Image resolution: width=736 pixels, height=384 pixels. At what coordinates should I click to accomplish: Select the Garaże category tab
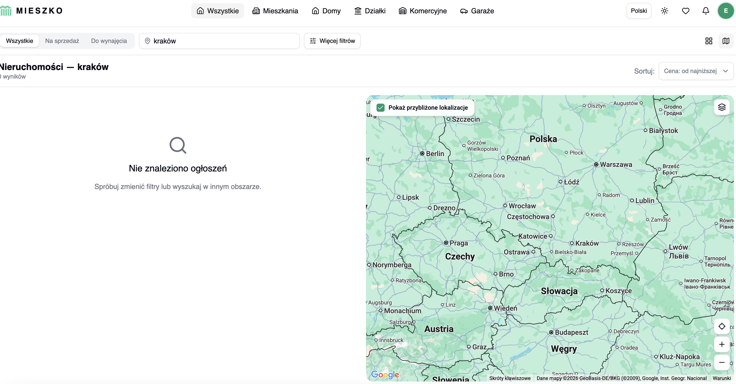pyautogui.click(x=477, y=11)
